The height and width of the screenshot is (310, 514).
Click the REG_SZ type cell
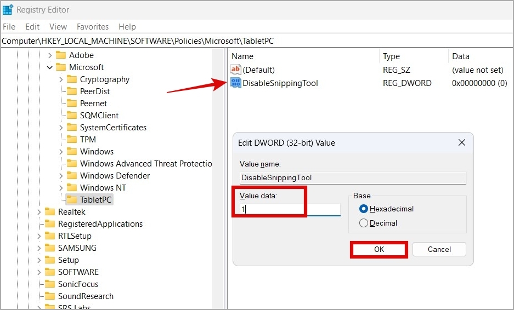click(x=396, y=70)
